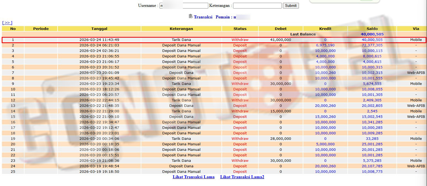Click kredit value 10,000,260
Viewport: 427px width, 186px height.
click(x=325, y=73)
